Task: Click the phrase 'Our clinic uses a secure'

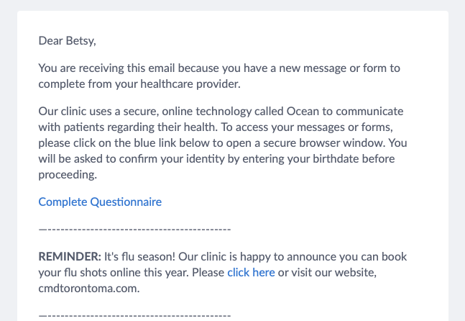Action: point(98,112)
